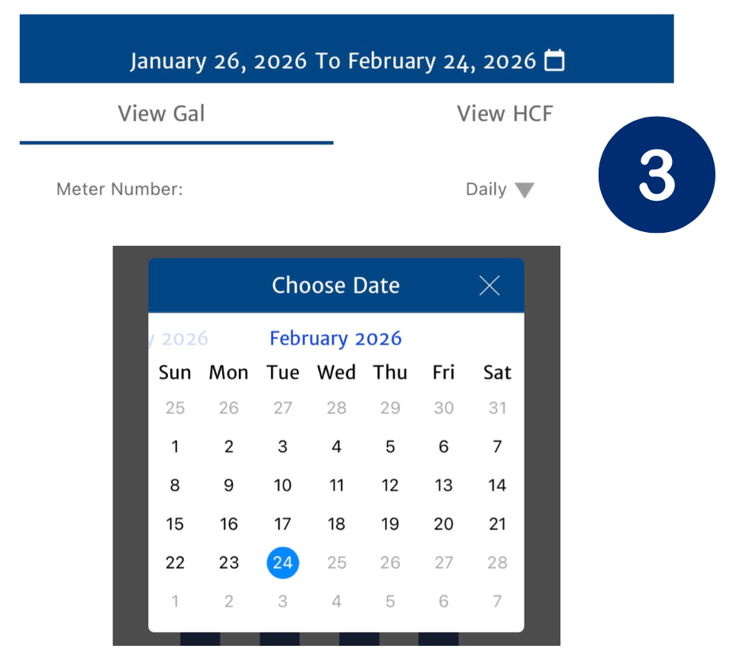Select February 14 in date picker
This screenshot has height=671, width=733.
[x=497, y=486]
